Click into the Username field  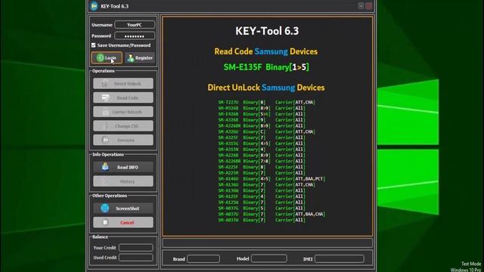click(135, 25)
